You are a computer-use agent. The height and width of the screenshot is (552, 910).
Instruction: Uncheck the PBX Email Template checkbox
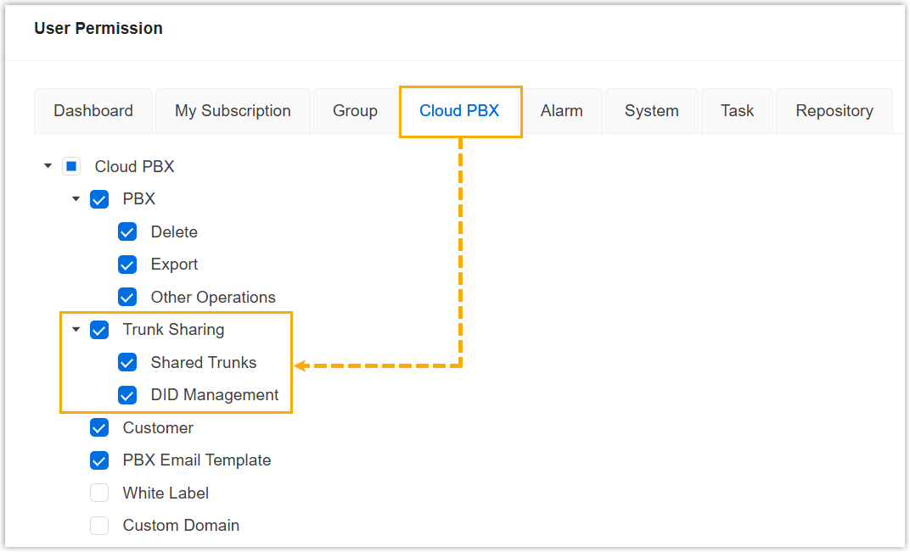pos(99,460)
